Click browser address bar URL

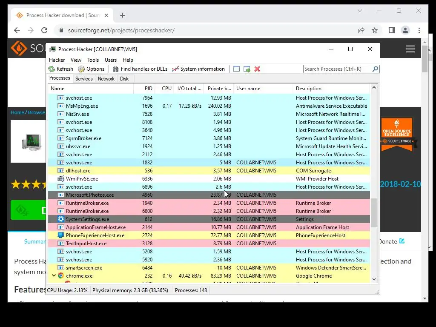(x=121, y=30)
